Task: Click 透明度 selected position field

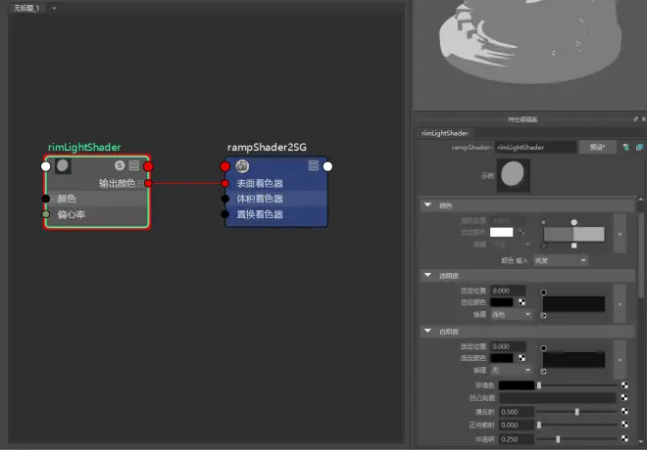Action: click(508, 291)
